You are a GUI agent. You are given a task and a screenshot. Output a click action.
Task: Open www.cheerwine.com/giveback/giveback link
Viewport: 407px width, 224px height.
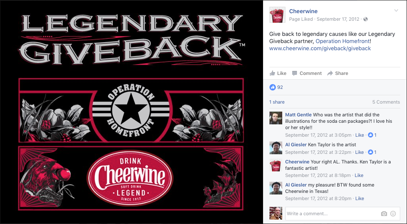[320, 48]
